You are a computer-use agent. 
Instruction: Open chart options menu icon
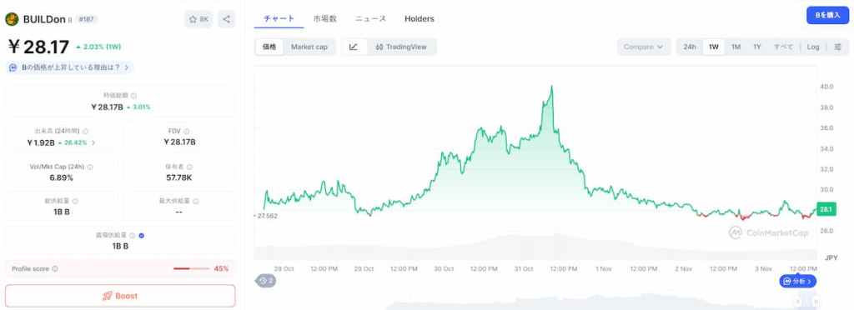pos(837,47)
